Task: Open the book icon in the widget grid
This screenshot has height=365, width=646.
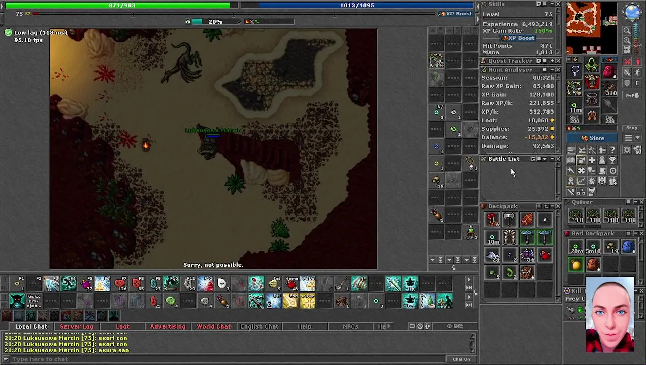Action: pyautogui.click(x=571, y=160)
